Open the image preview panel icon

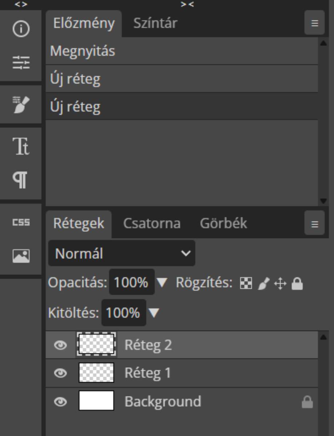click(x=21, y=256)
